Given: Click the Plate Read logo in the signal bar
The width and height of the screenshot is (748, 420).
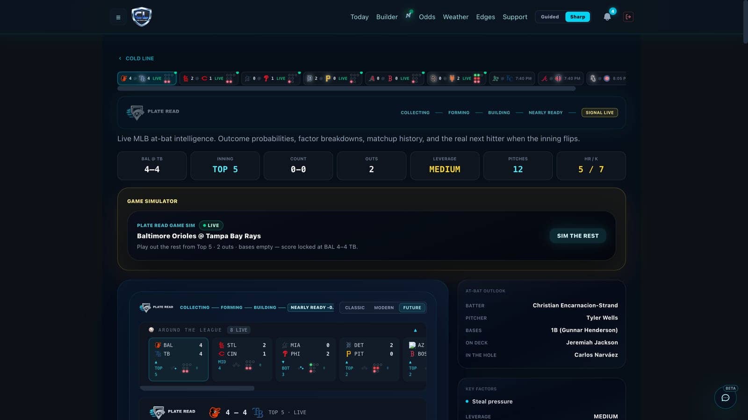Looking at the screenshot, I should click(x=136, y=112).
